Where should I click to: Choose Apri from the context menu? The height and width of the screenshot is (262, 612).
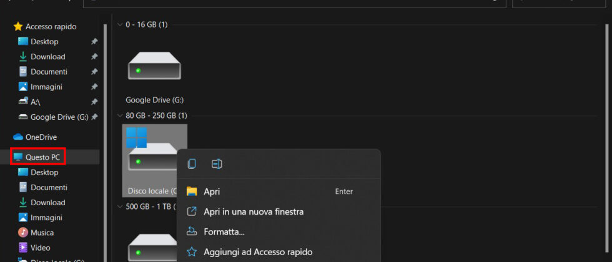click(212, 192)
